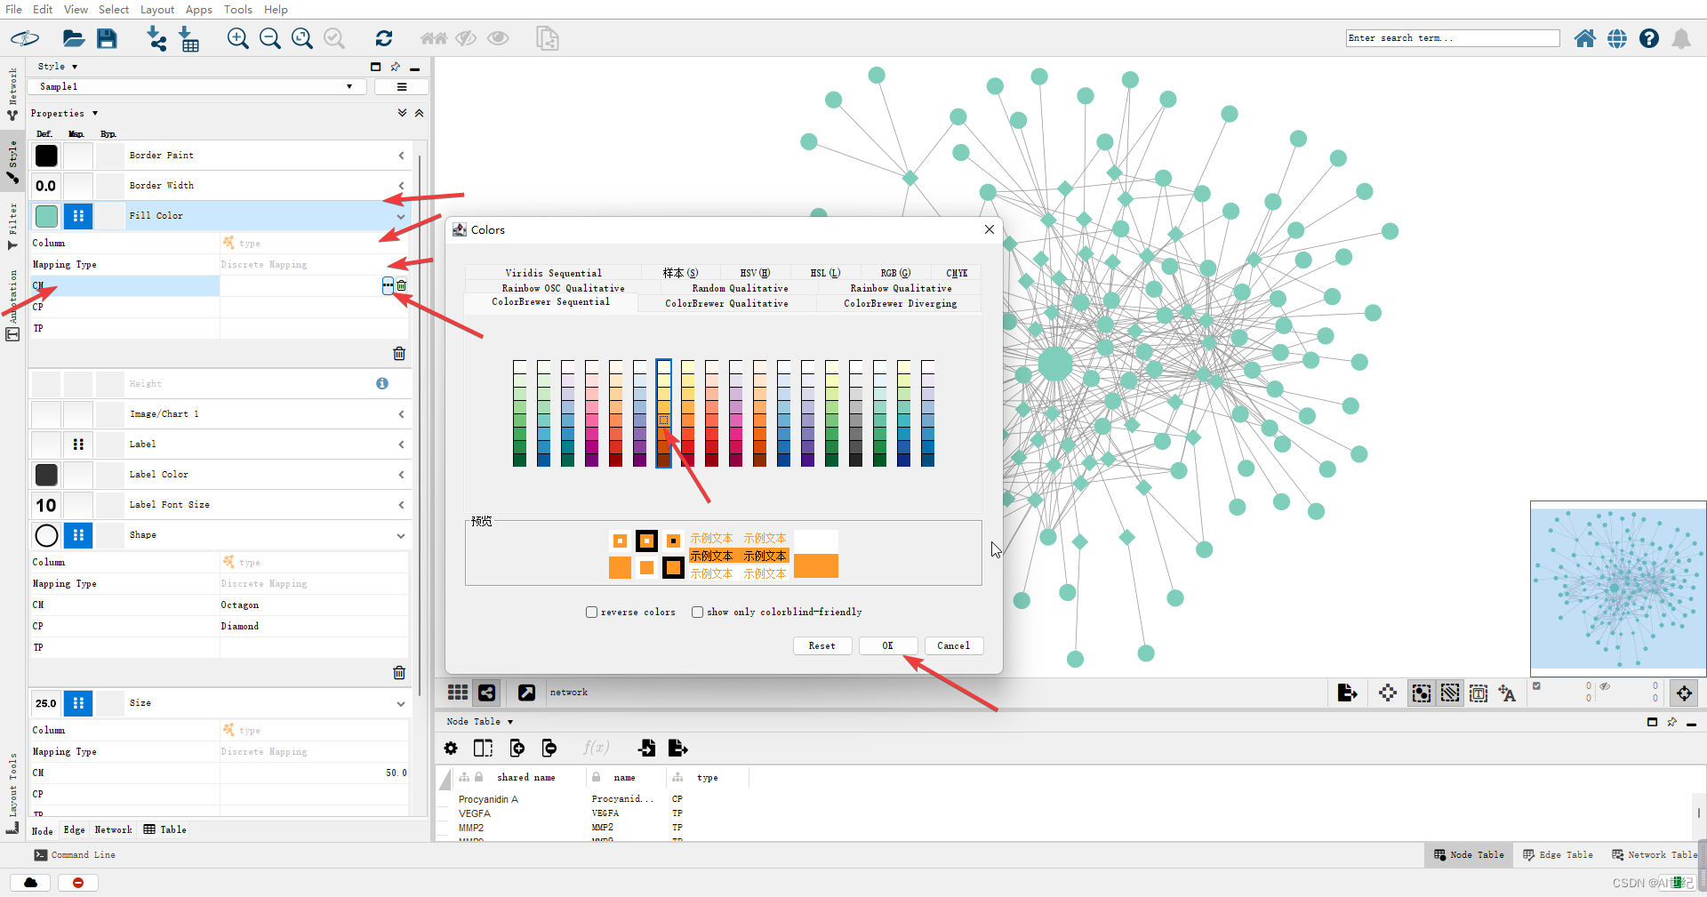Screen dimensions: 1707x897
Task: Open Sample1 style dropdown
Action: pos(196,87)
